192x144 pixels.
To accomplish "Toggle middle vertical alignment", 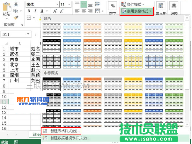I will [x=84, y=4].
